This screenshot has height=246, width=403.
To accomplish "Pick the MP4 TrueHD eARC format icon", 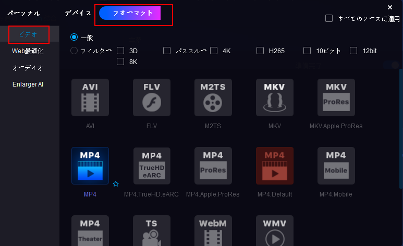I will (x=152, y=166).
